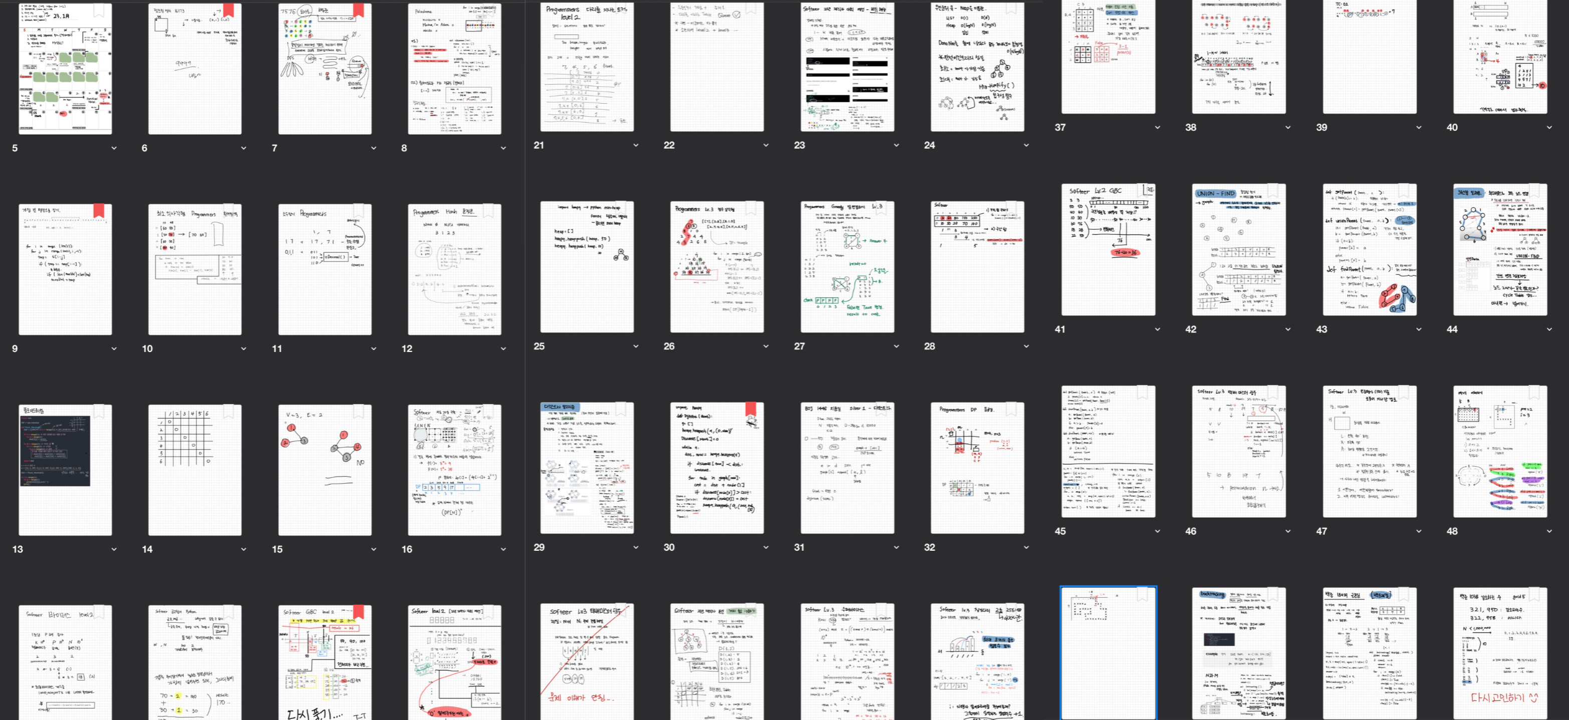Open the dropdown arrow for page 43
The image size is (1569, 720).
click(x=1419, y=329)
